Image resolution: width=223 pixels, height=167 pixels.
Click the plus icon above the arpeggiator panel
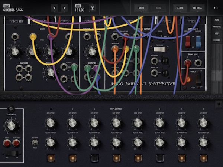[219, 104]
